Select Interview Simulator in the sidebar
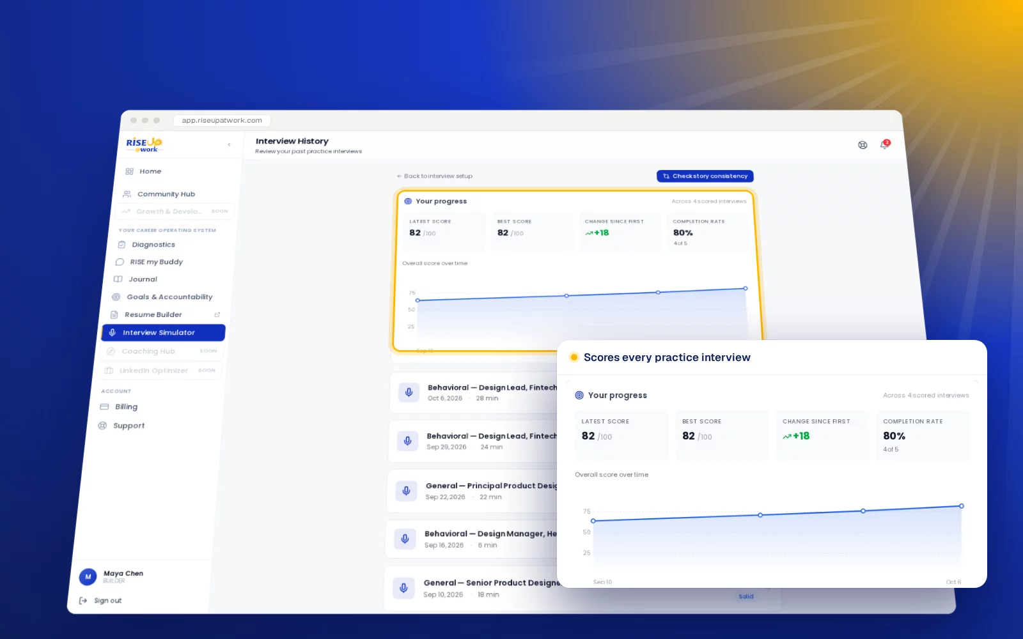Image resolution: width=1023 pixels, height=639 pixels. [164, 332]
